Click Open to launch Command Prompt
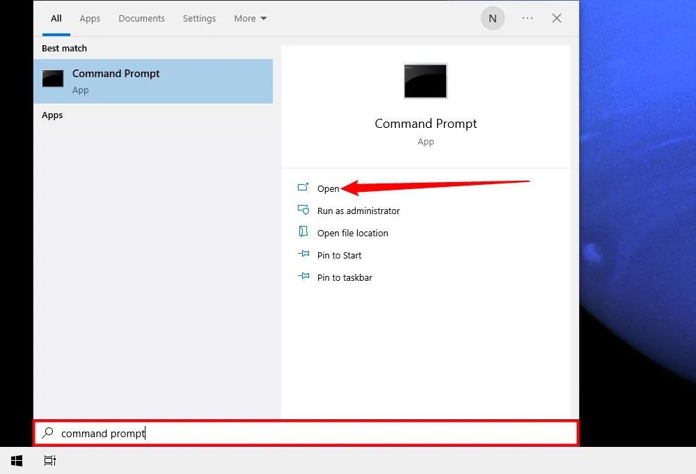 pos(328,188)
